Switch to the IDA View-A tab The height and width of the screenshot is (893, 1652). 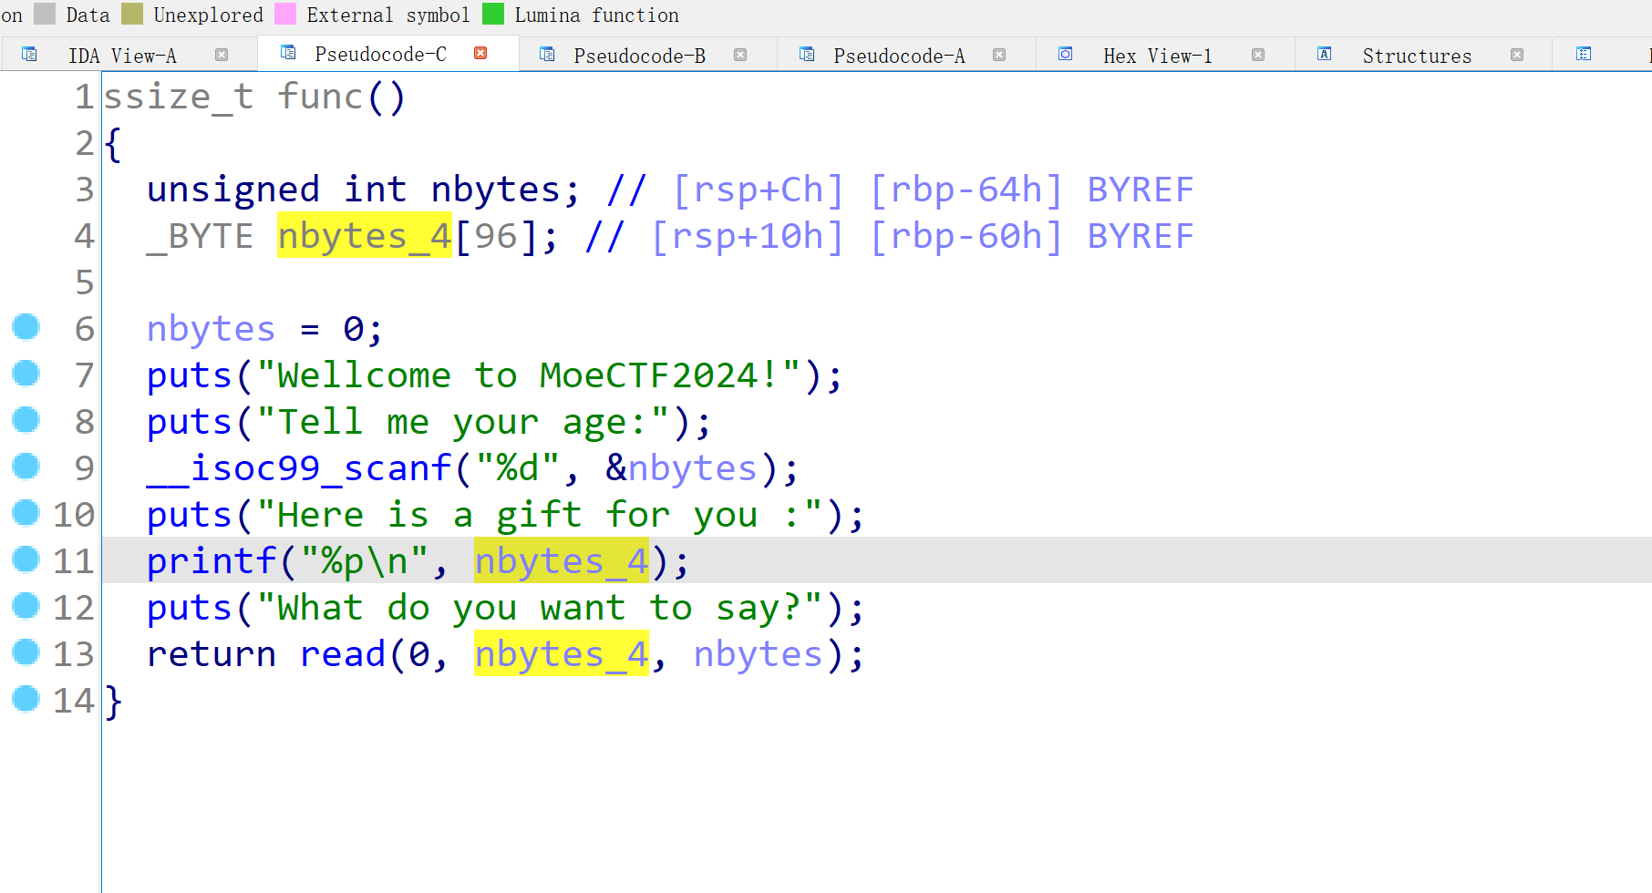click(x=122, y=56)
